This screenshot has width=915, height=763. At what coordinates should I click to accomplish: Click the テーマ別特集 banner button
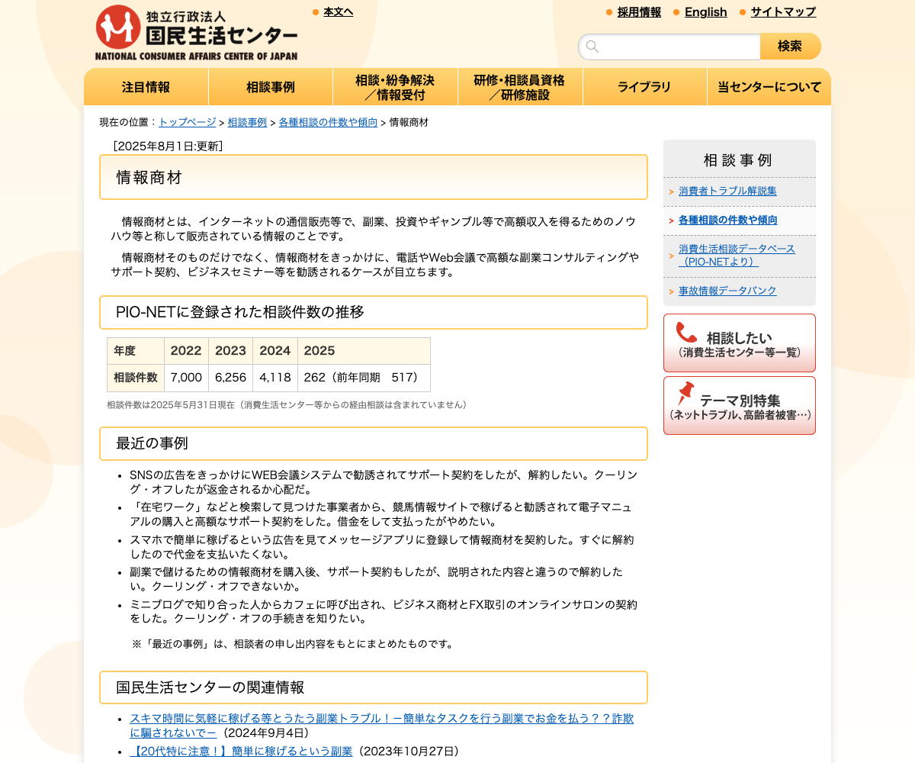[x=740, y=405]
